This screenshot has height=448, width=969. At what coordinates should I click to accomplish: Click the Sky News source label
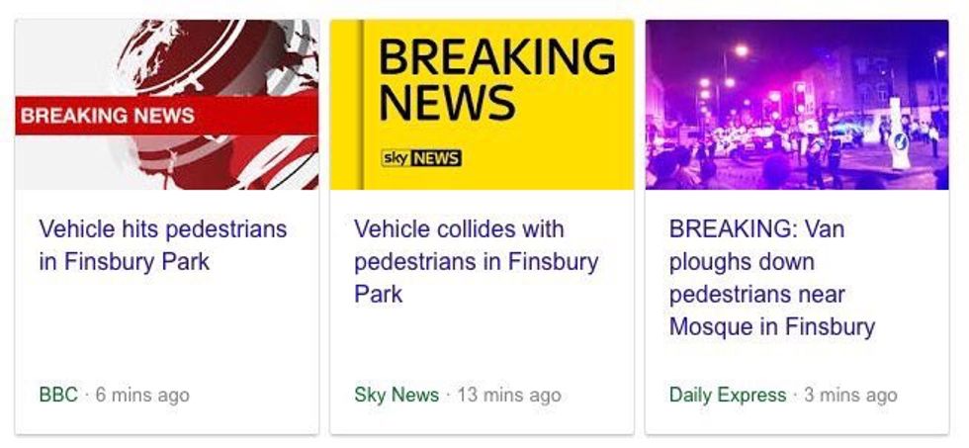396,395
